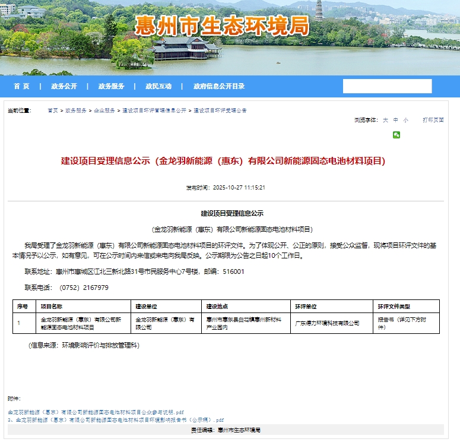Set browsing font size to 中
This screenshot has height=442, width=460.
395,120
